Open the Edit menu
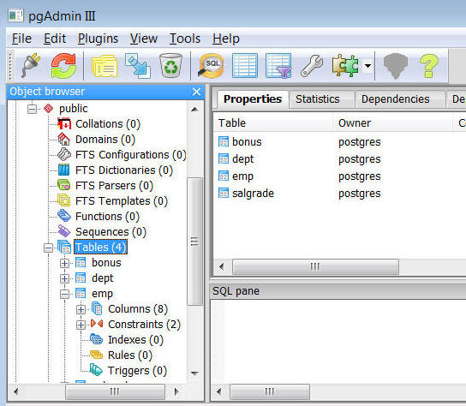This screenshot has width=466, height=406. pos(55,39)
